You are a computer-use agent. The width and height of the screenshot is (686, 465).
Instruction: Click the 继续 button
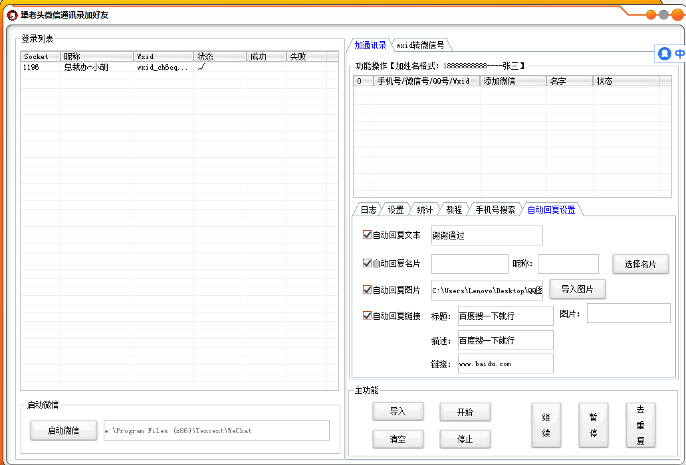pyautogui.click(x=546, y=425)
